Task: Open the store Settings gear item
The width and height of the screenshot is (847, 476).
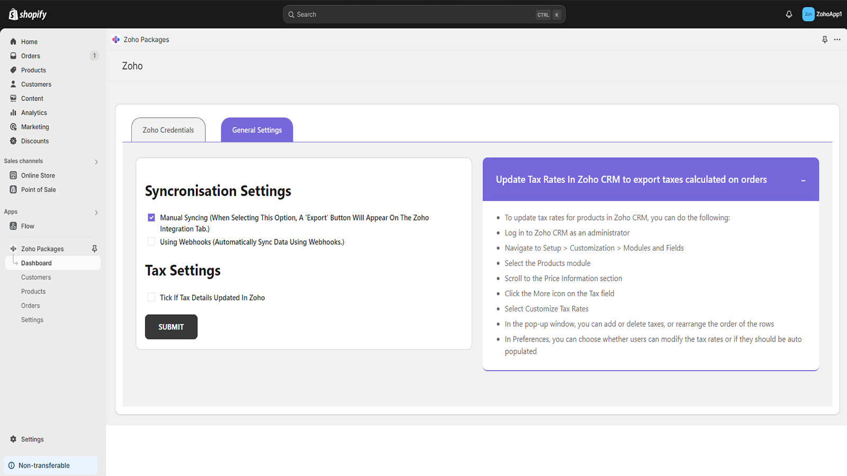Action: (x=32, y=440)
